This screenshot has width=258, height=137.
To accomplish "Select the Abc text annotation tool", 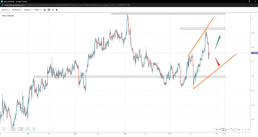I will pos(239,129).
